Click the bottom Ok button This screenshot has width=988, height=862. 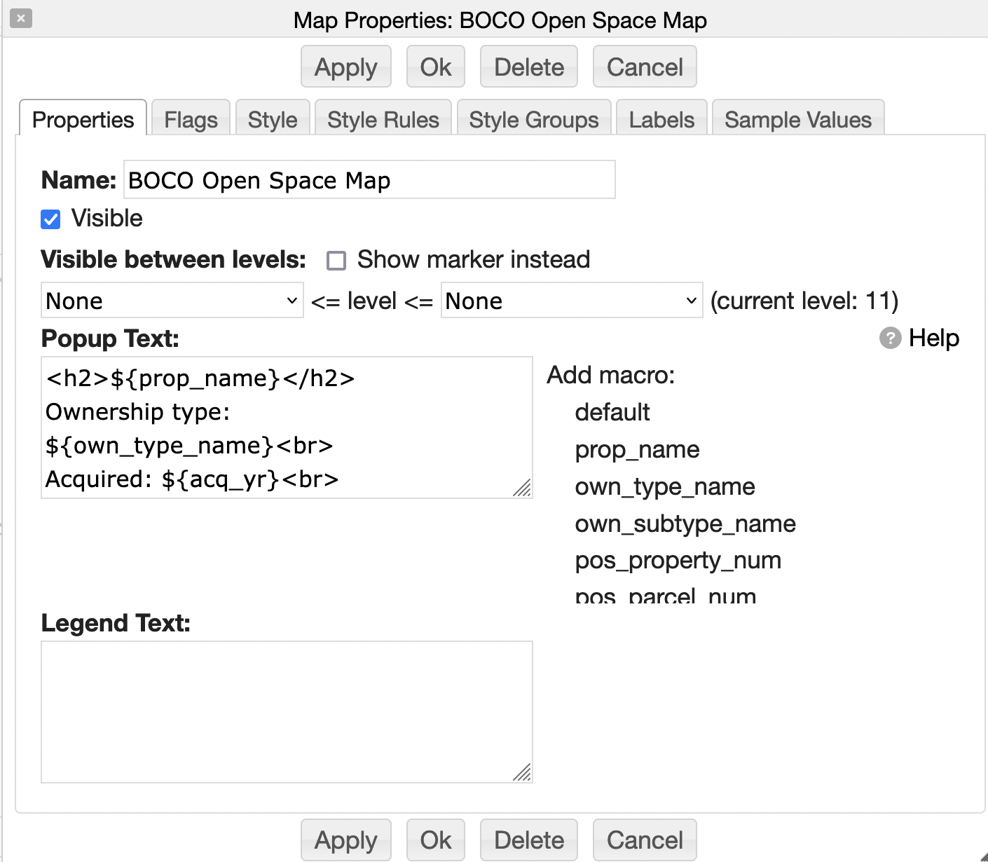coord(435,840)
